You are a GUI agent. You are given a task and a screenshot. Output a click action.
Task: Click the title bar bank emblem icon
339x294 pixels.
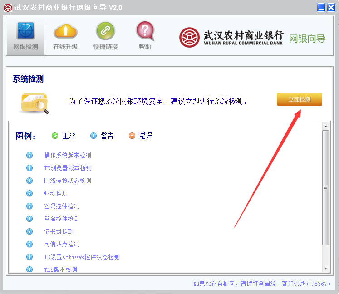[x=8, y=8]
